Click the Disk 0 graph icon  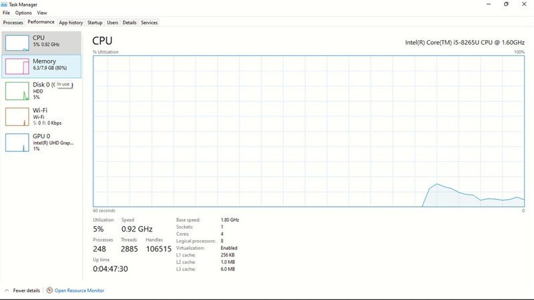(17, 91)
